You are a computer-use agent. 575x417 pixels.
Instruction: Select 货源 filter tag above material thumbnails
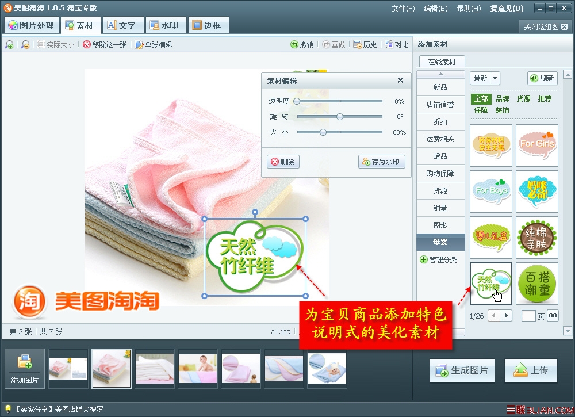point(524,99)
